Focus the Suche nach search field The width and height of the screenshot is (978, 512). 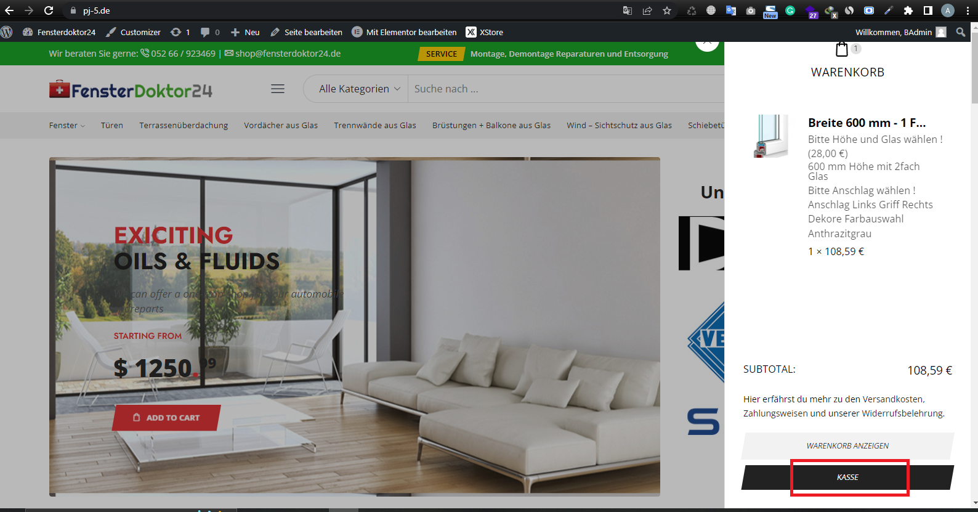point(567,89)
